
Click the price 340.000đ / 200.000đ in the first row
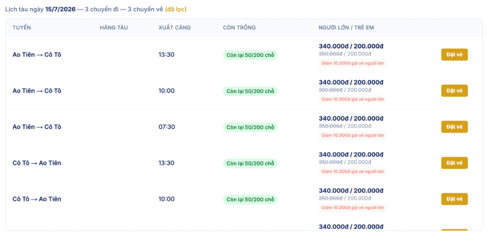click(x=351, y=46)
